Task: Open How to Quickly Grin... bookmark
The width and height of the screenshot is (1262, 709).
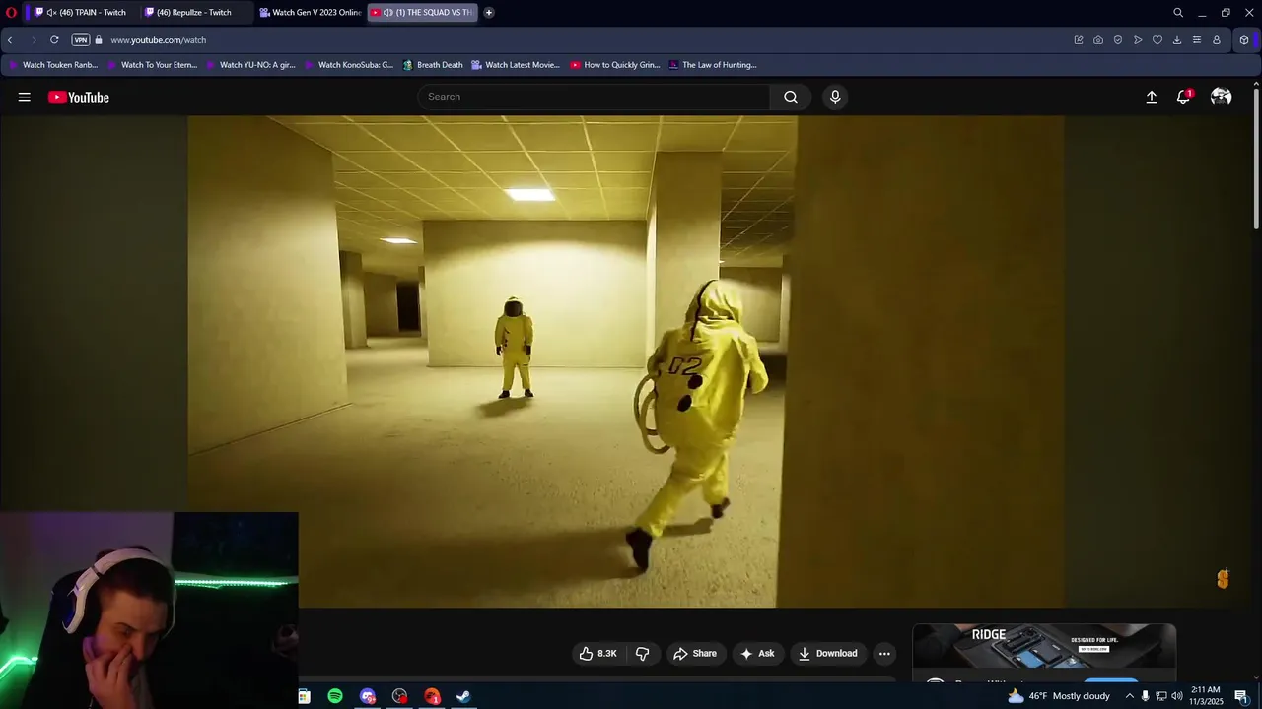Action: point(614,65)
